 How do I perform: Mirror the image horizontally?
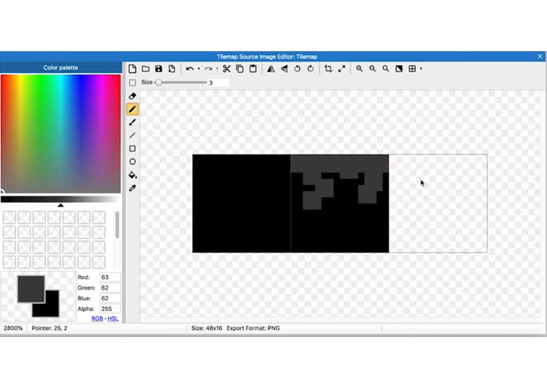[x=271, y=69]
